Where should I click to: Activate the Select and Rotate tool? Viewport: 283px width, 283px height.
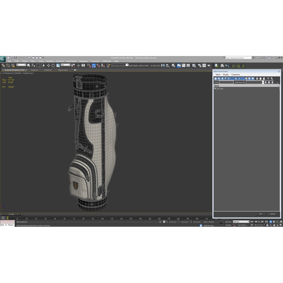click(x=53, y=66)
